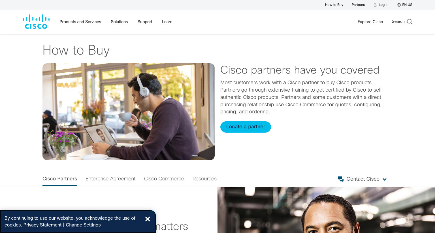Click the Cisco logo

36,22
